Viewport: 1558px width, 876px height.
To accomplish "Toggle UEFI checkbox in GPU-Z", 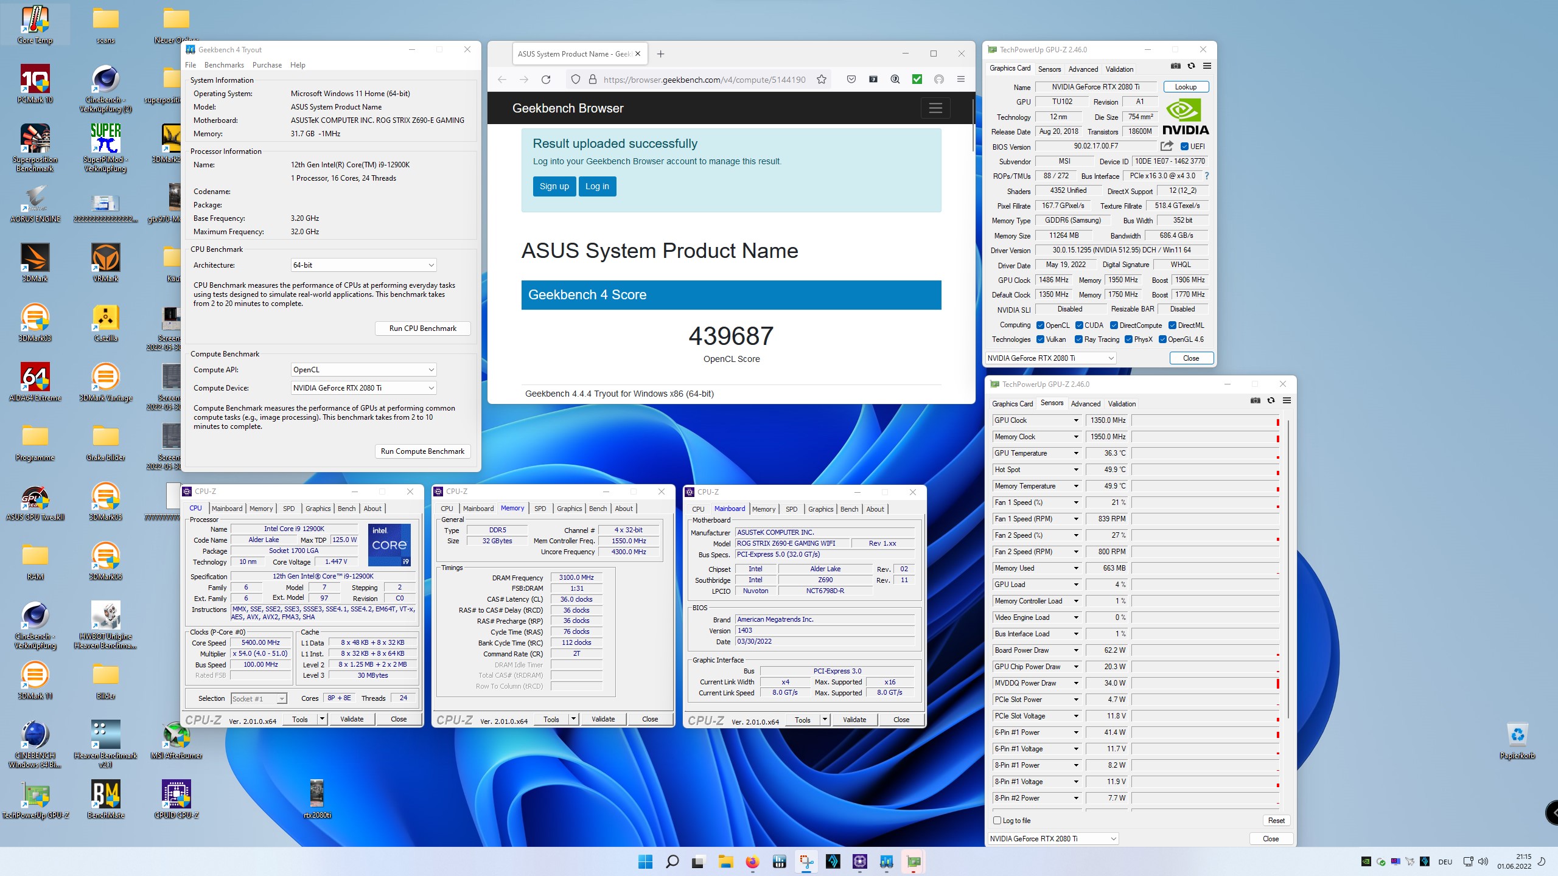I will point(1184,147).
